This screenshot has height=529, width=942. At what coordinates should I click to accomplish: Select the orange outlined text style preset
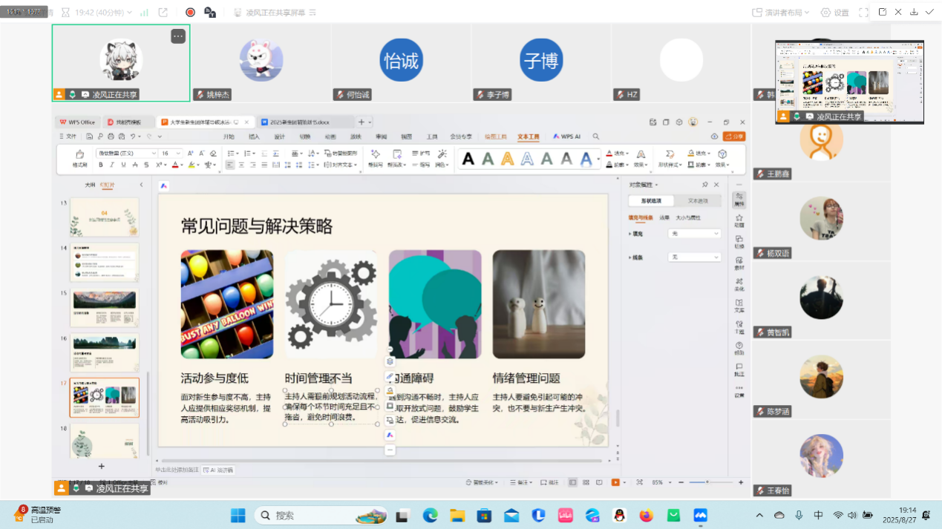507,158
